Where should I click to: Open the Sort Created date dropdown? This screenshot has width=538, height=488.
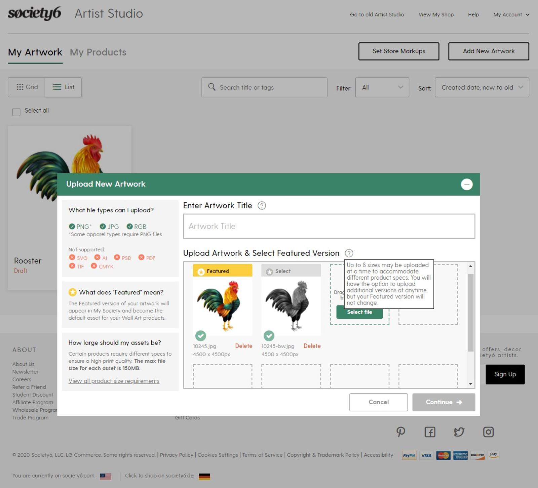click(482, 87)
